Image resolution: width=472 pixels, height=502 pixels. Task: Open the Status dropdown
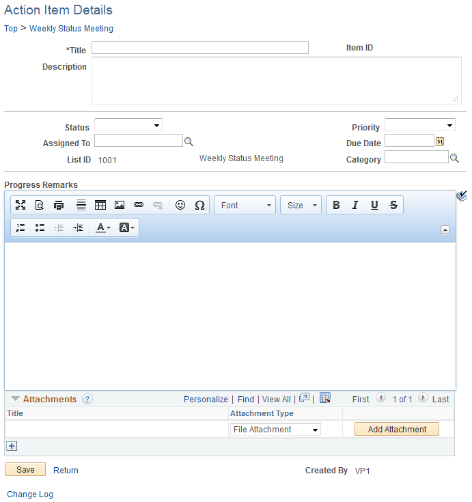[128, 125]
